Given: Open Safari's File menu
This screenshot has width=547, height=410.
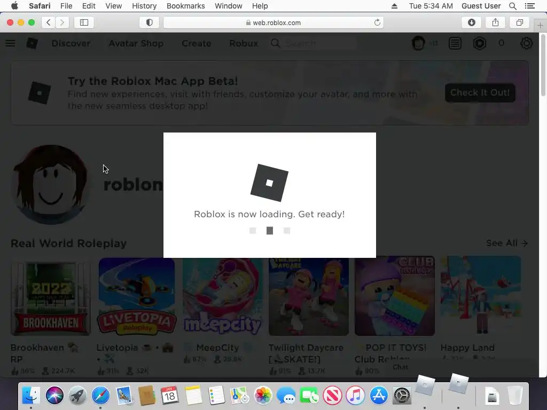Looking at the screenshot, I should pos(66,6).
